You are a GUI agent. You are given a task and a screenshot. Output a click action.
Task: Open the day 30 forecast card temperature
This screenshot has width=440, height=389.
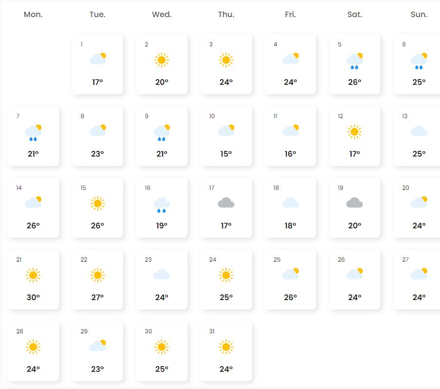[162, 369]
